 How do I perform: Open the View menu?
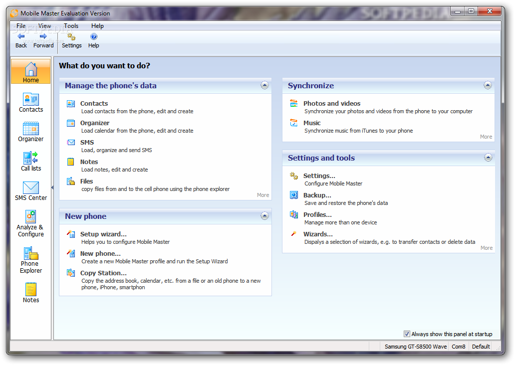[45, 26]
